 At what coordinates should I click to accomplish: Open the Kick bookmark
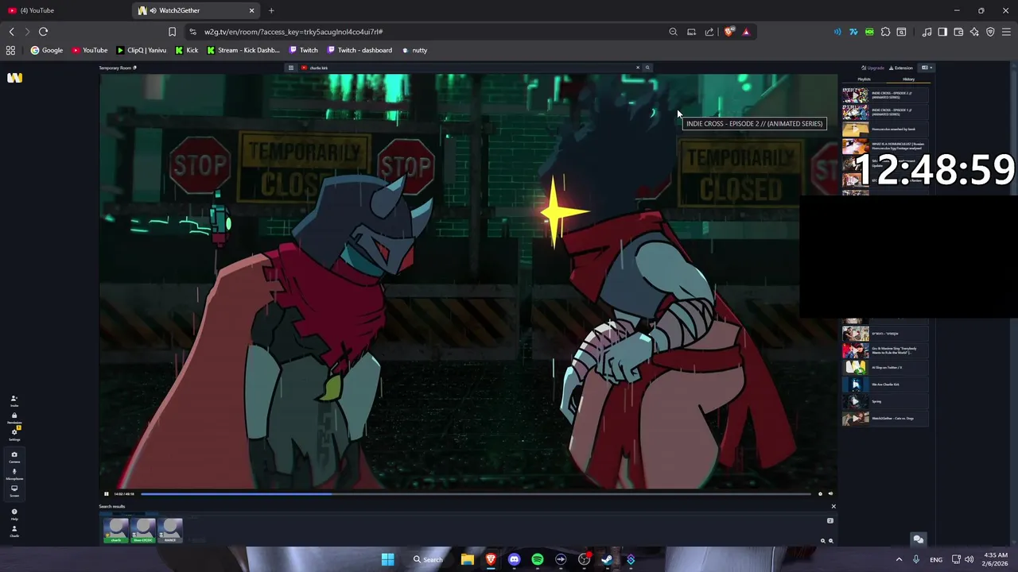point(186,50)
